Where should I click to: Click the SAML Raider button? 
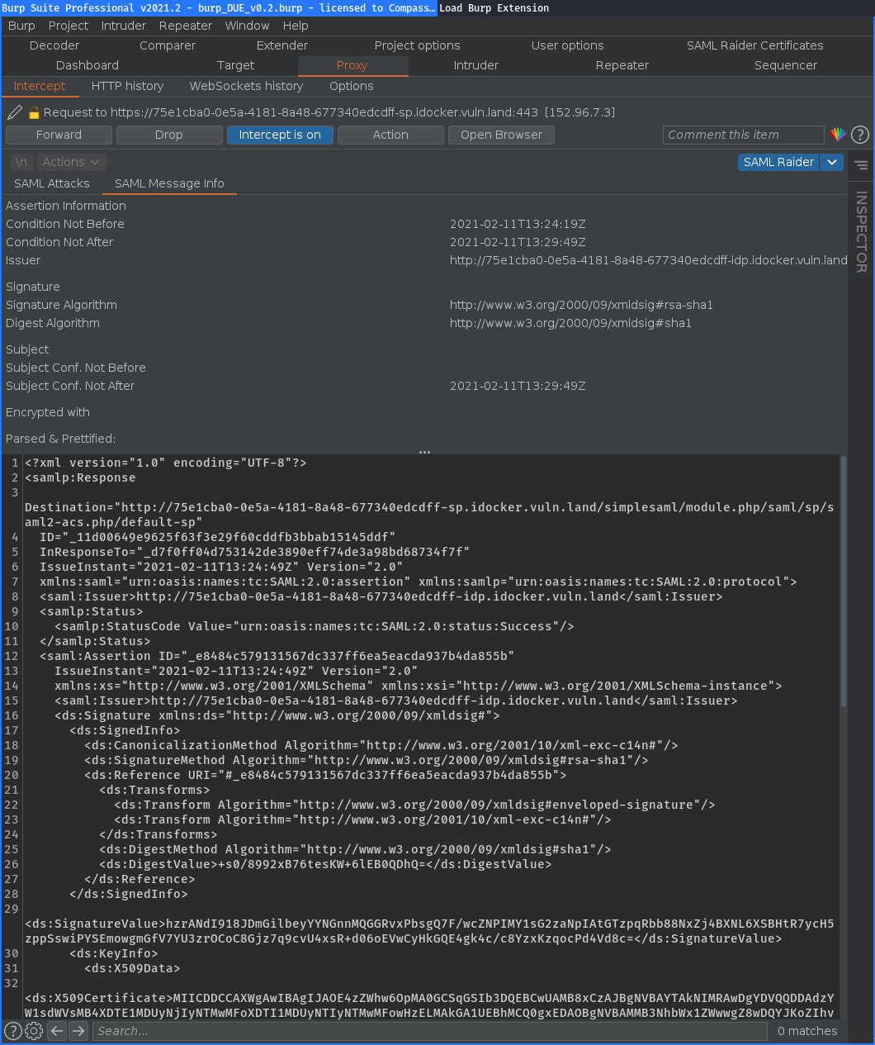[778, 162]
